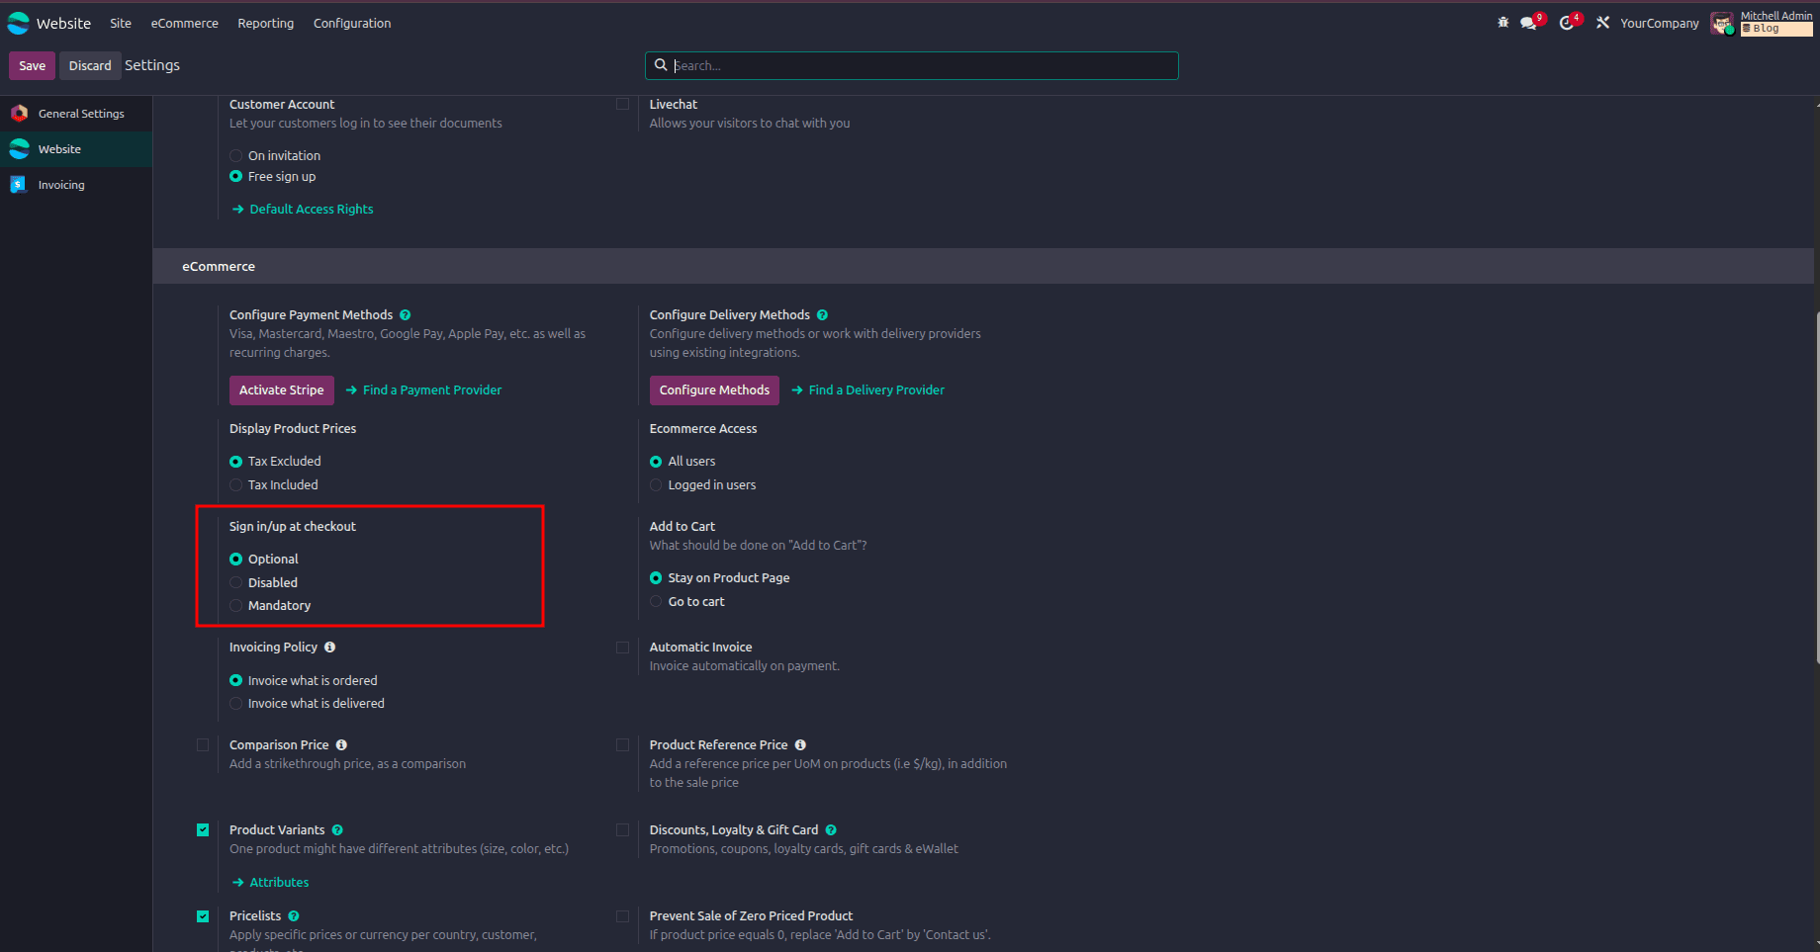Image resolution: width=1820 pixels, height=952 pixels.
Task: Switch to Invoicing settings section
Action: (76, 185)
